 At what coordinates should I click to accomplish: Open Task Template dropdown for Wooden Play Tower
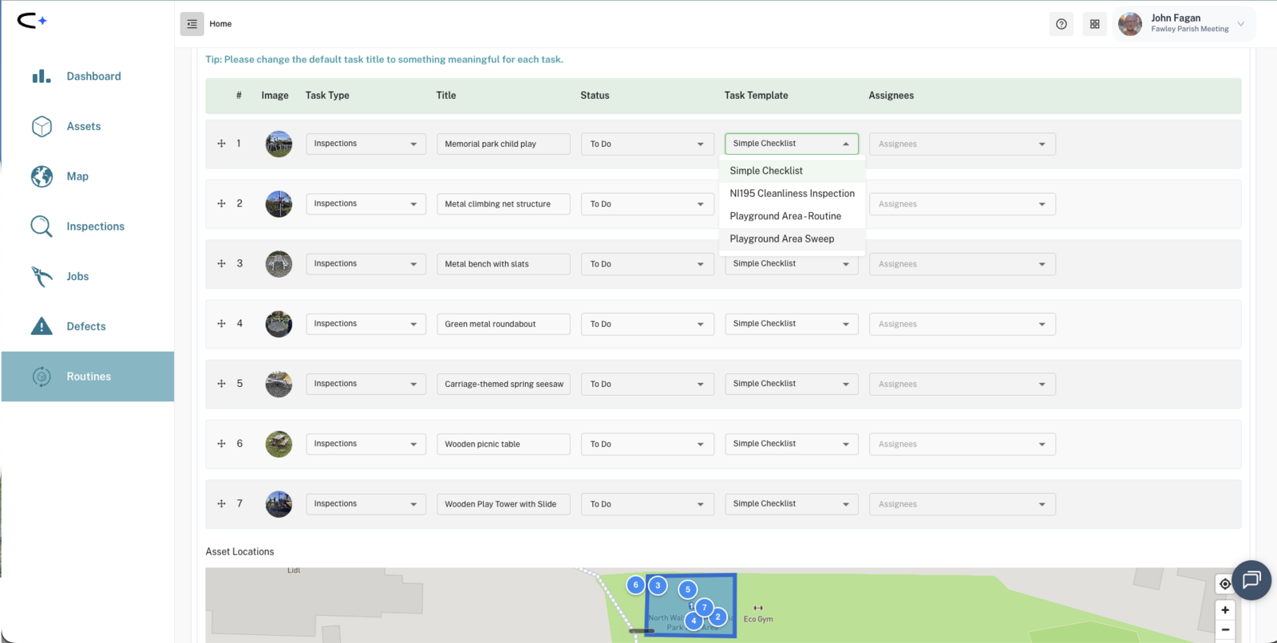pyautogui.click(x=792, y=504)
